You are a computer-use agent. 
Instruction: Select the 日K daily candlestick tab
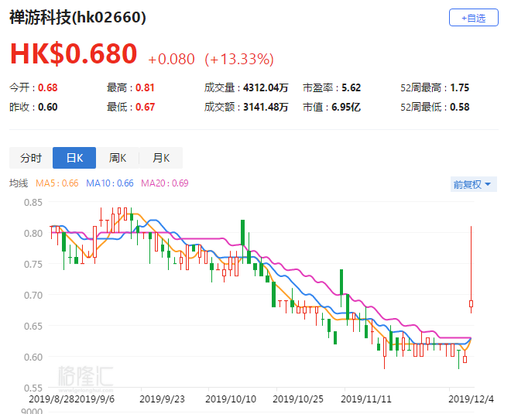click(x=74, y=158)
